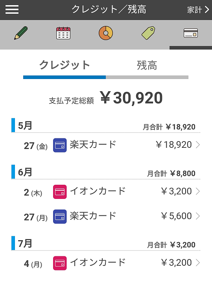Viewport: 212px width, 285px height.
Task: Select the credit card toolbar icon
Action: click(x=191, y=33)
